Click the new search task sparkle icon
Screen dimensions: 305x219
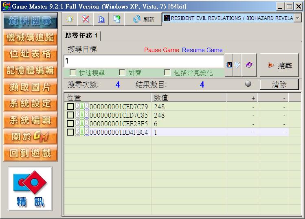[x=70, y=19]
